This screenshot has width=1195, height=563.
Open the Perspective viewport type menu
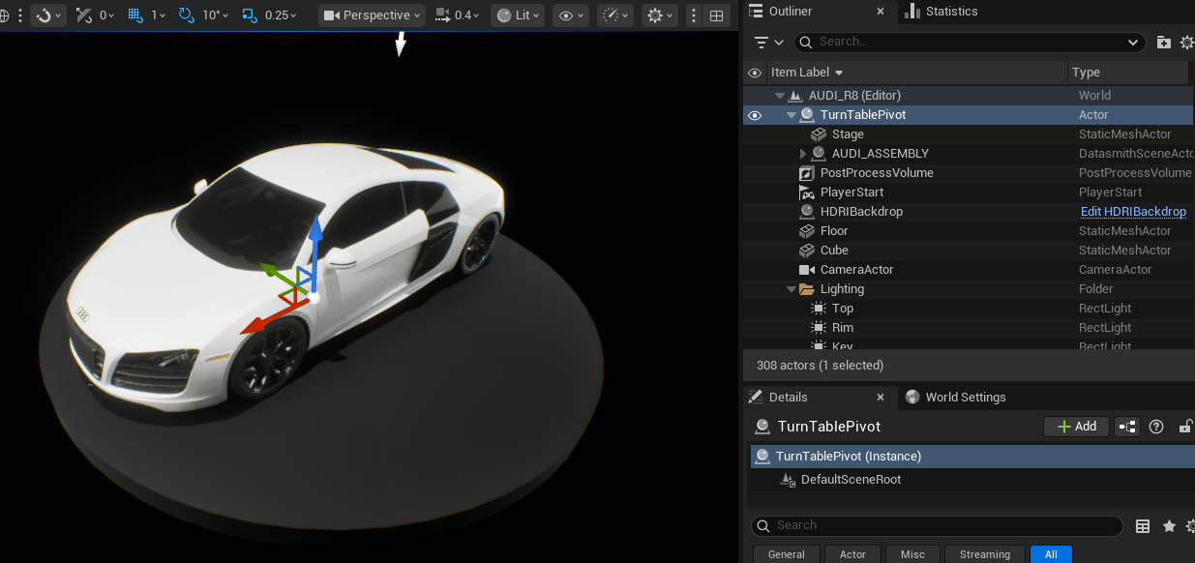coord(373,15)
